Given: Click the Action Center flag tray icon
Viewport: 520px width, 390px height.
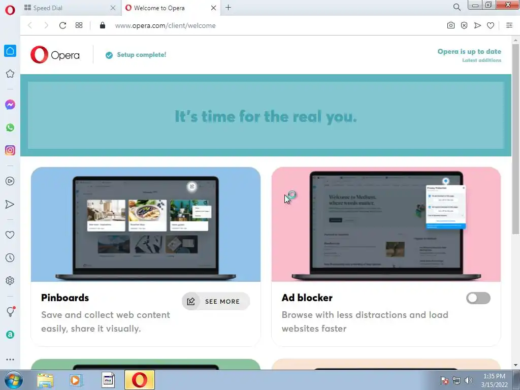Looking at the screenshot, I should pyautogui.click(x=444, y=380).
